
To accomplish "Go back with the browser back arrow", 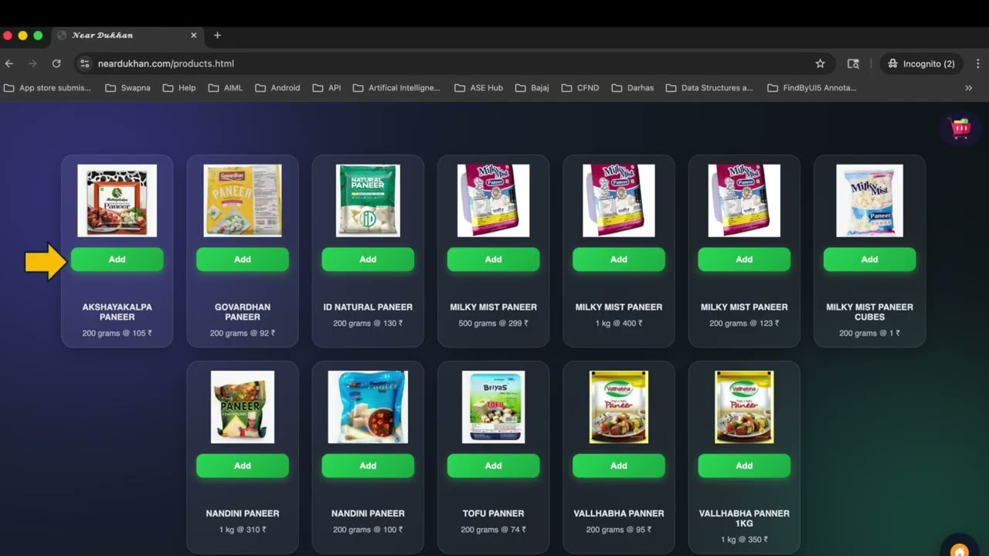I will (x=9, y=63).
